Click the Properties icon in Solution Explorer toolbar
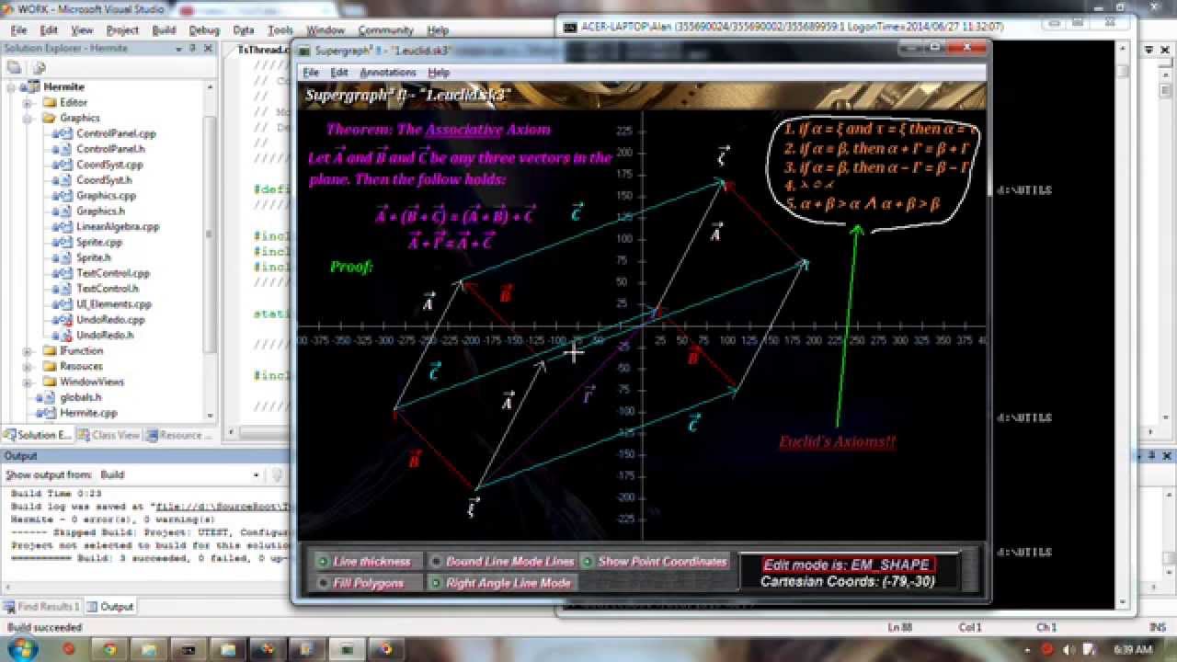Image resolution: width=1177 pixels, height=662 pixels. pyautogui.click(x=14, y=67)
